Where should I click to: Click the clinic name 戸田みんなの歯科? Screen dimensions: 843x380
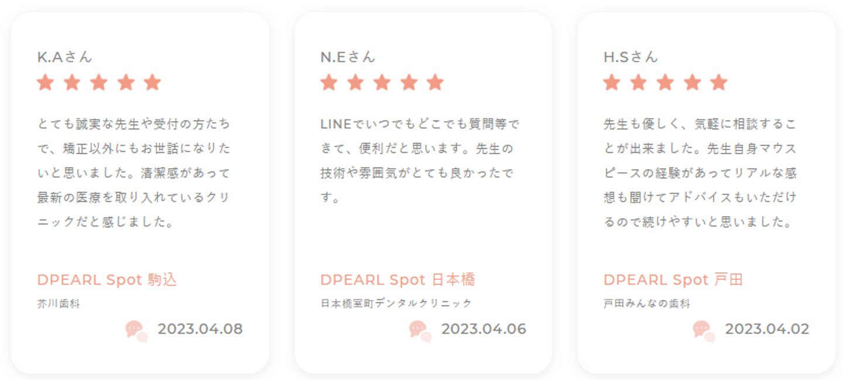(647, 304)
